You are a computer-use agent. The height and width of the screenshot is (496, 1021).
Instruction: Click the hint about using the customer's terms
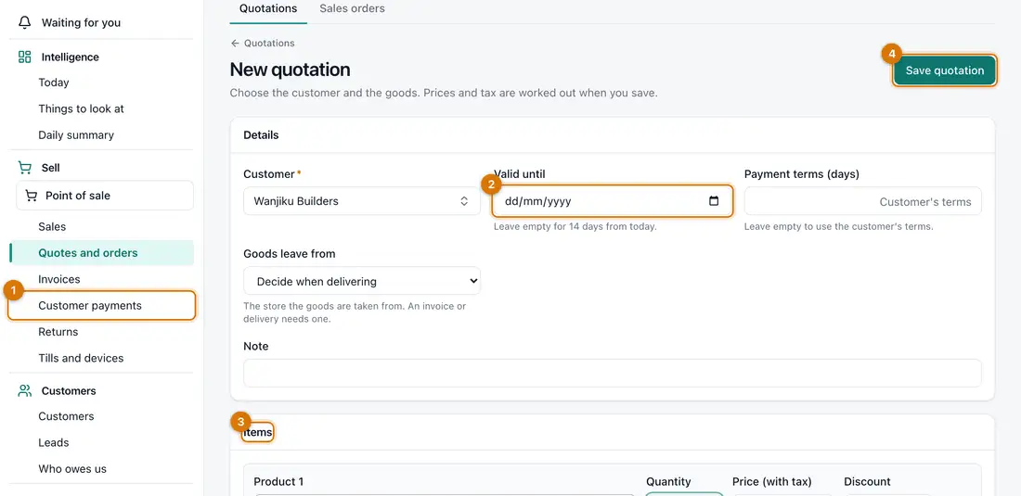coord(839,227)
